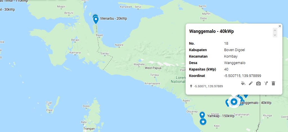Click the Timika city label on map
This screenshot has width=288, height=132.
coord(154,75)
